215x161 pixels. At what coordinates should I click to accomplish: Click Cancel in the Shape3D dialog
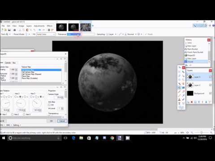(x=62, y=121)
